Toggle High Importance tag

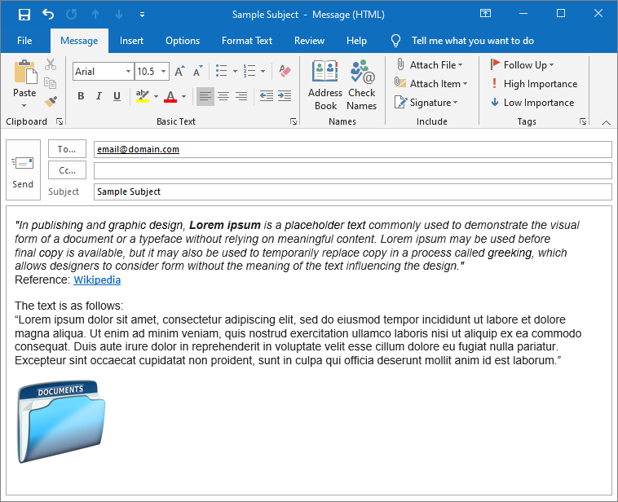(534, 84)
